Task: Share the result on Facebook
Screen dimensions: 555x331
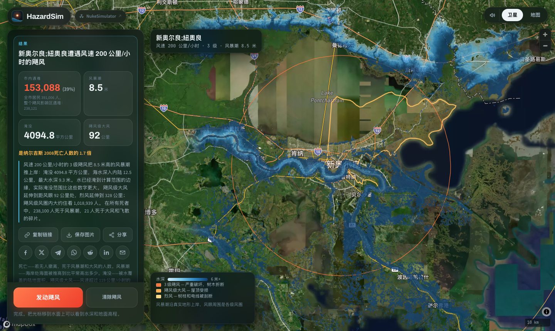Action: pos(25,252)
